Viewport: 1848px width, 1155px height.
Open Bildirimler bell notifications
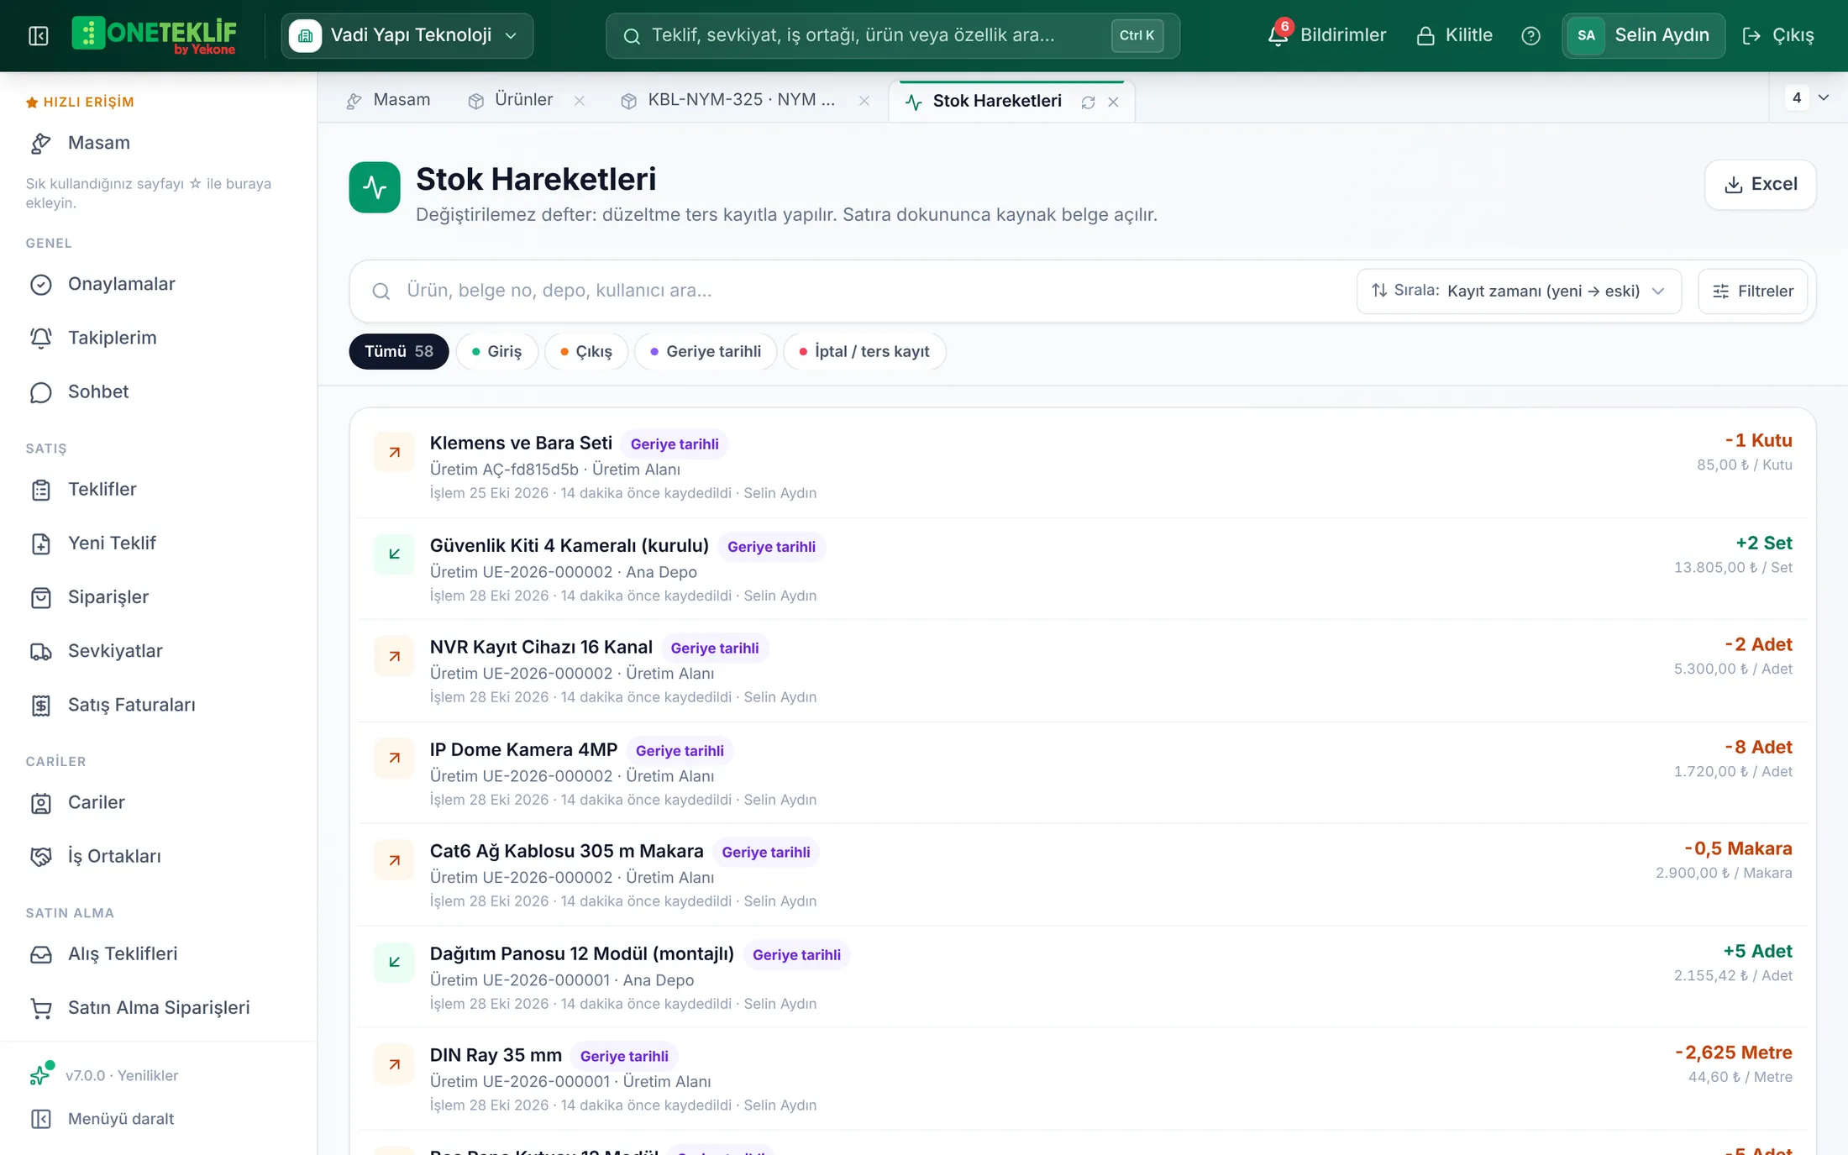pos(1326,35)
